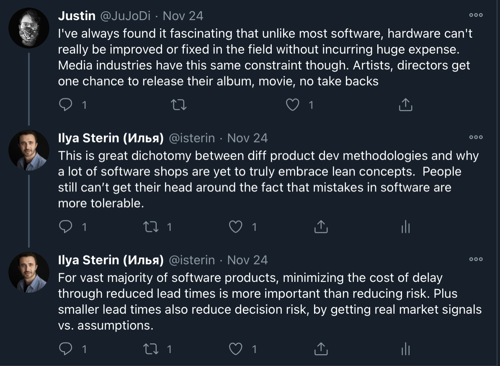View analytics for lean concepts tweet
This screenshot has width=500, height=366.
tap(406, 227)
